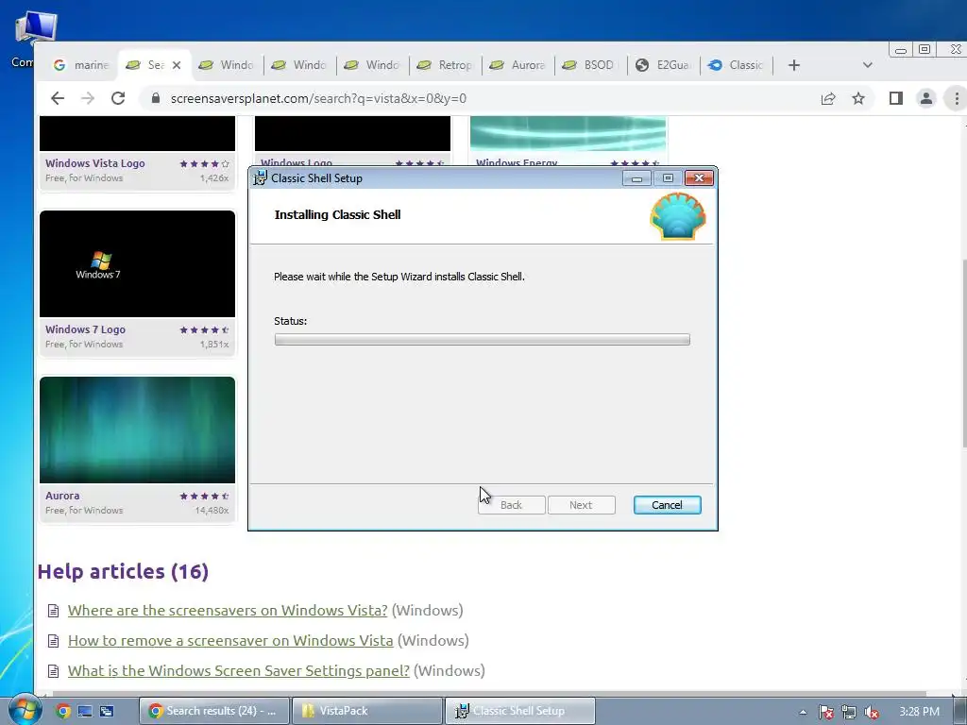Share this page icon in address bar
The width and height of the screenshot is (967, 725).
click(827, 98)
